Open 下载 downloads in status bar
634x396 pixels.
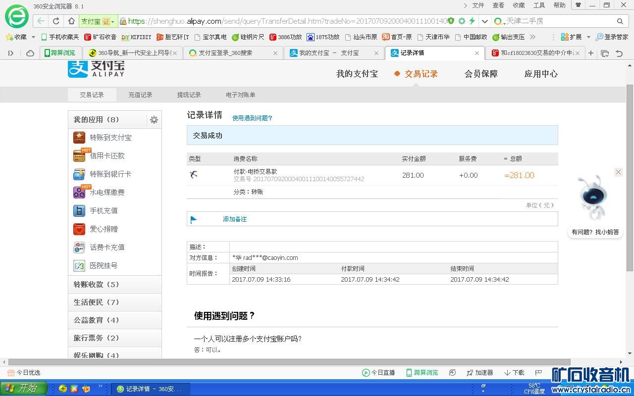(x=514, y=373)
